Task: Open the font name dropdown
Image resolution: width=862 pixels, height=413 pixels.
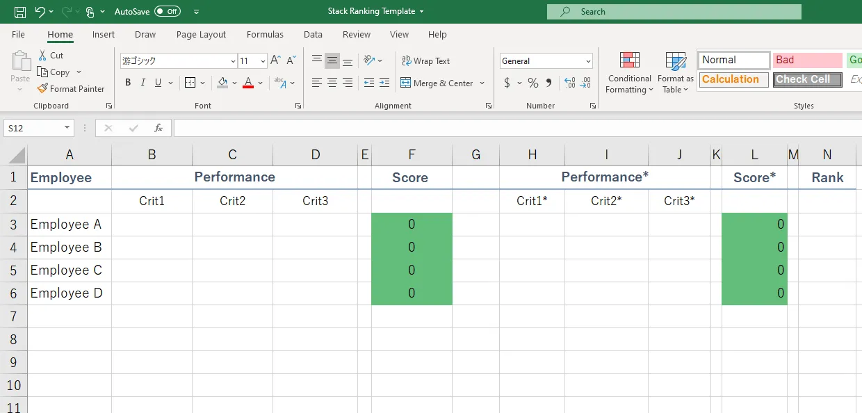Action: [x=232, y=61]
